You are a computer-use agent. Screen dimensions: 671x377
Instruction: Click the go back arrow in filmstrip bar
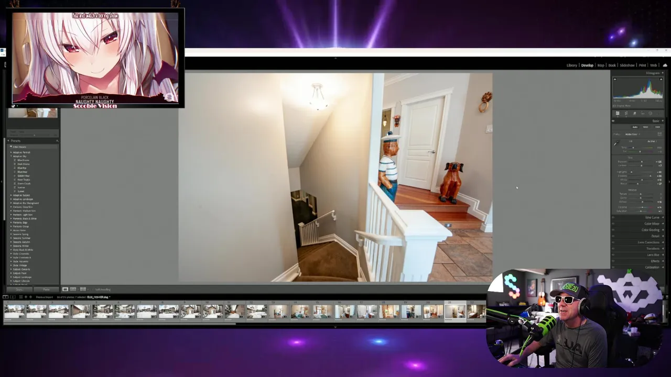(26, 297)
